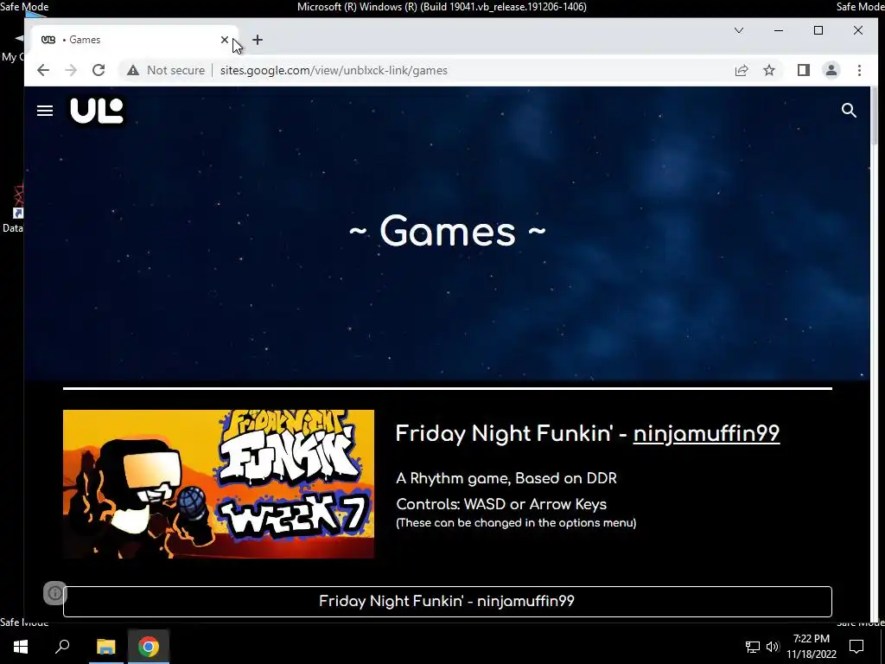The height and width of the screenshot is (664, 885).
Task: Open Windows taskbar search
Action: [x=62, y=647]
